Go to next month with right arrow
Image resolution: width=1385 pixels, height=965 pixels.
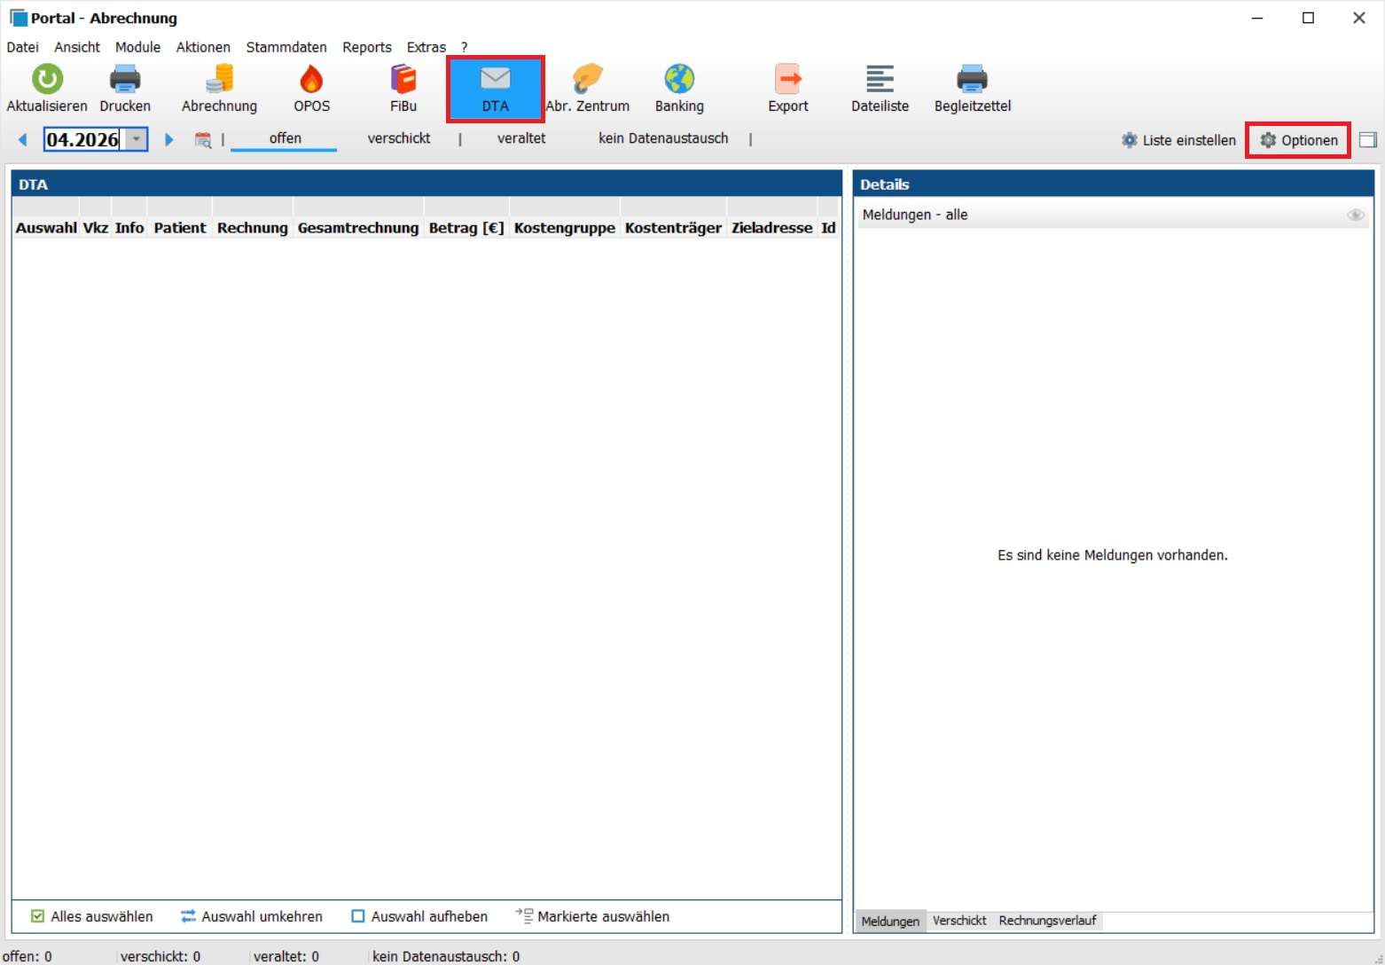click(x=169, y=139)
